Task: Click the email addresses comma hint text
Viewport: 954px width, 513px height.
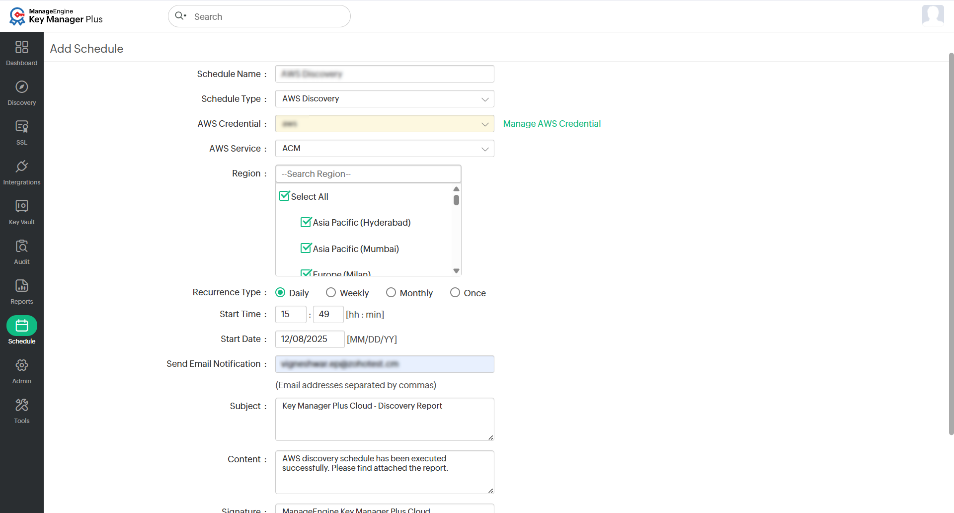Action: click(x=356, y=385)
